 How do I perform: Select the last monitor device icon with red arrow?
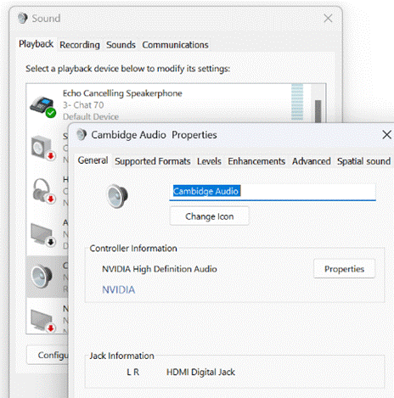point(43,321)
